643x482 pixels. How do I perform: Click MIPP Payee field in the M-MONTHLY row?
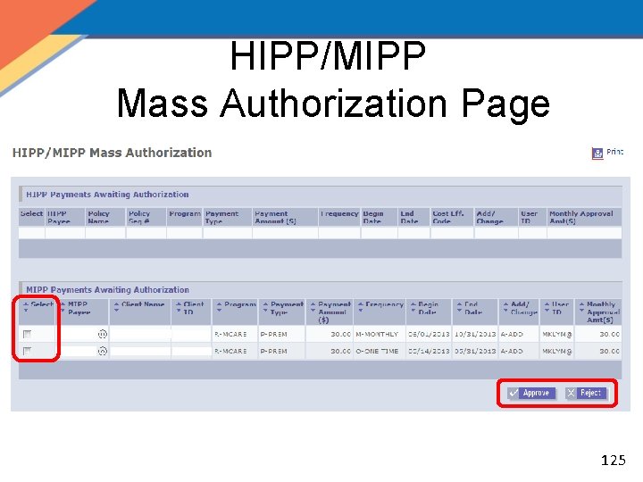coord(79,334)
